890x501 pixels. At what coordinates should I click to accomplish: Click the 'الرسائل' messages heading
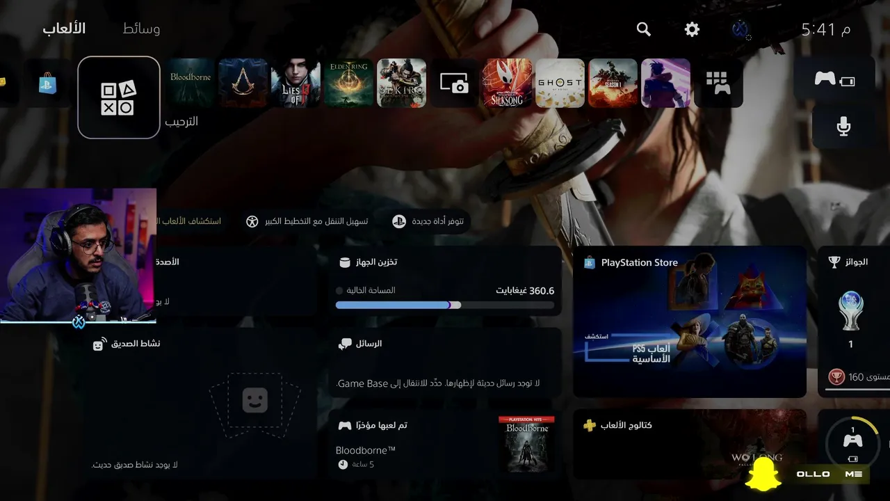pos(369,344)
